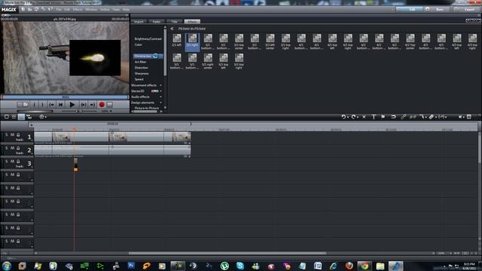Switch to the Title tab

174,22
